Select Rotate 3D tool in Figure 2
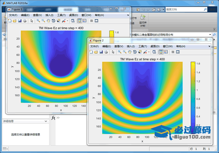 click(x=135, y=52)
